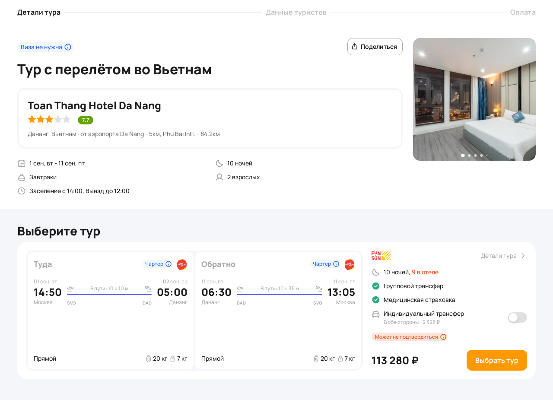The height and width of the screenshot is (400, 553).
Task: Select second dot in photo carousel
Action: [469, 156]
